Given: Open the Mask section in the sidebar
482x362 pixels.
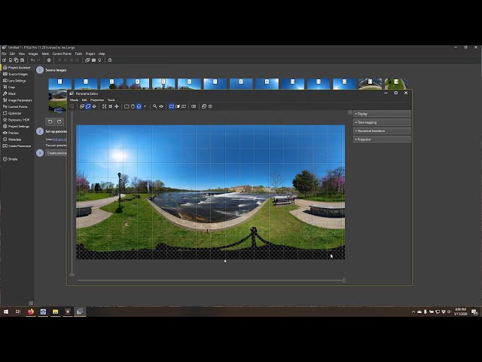Looking at the screenshot, I should (10, 94).
